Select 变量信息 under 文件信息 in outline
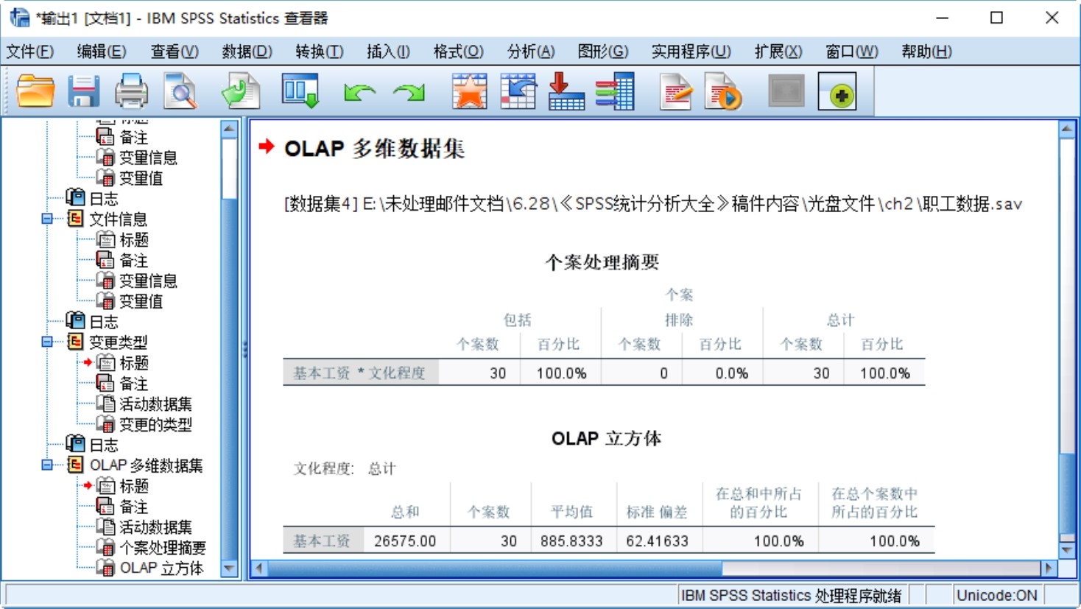Screen dimensions: 1081x609 coord(148,281)
